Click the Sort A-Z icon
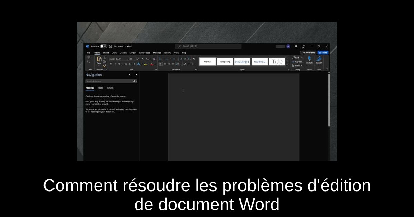 coord(189,59)
